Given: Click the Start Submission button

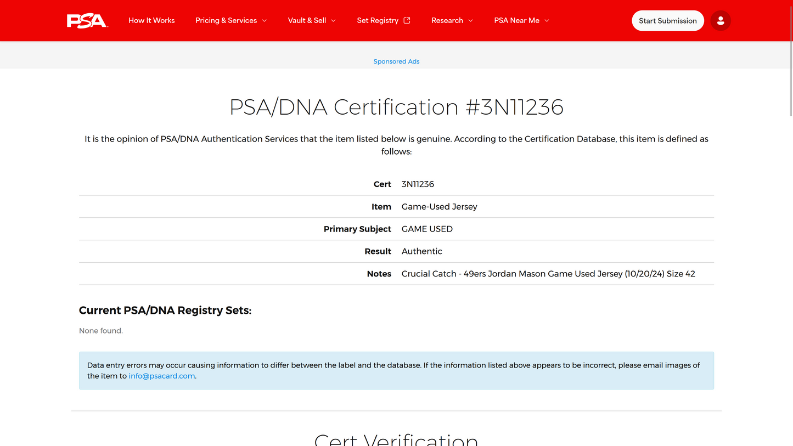Looking at the screenshot, I should click(x=668, y=21).
